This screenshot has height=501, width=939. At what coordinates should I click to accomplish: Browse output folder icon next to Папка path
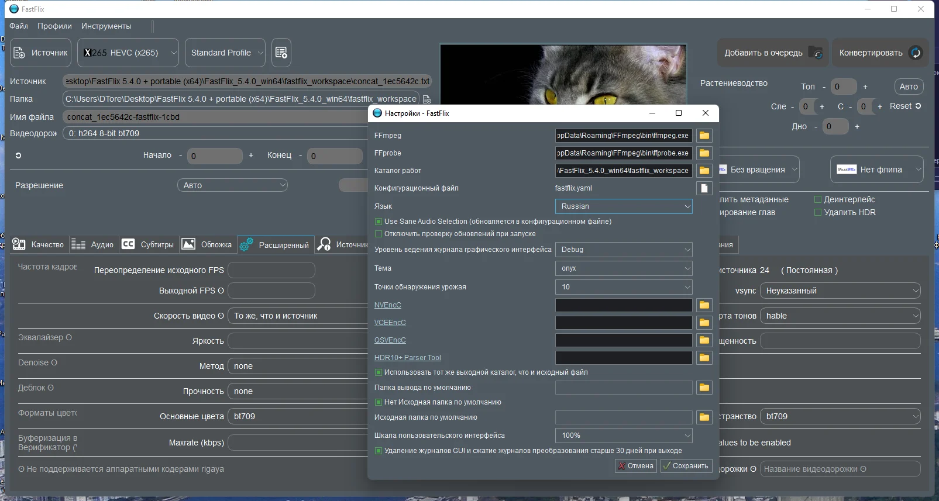[x=427, y=99]
